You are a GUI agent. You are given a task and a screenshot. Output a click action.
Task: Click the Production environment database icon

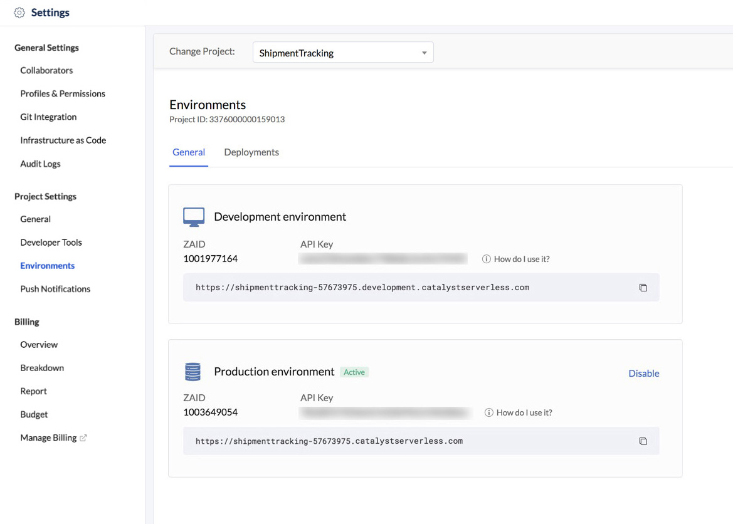(x=192, y=372)
